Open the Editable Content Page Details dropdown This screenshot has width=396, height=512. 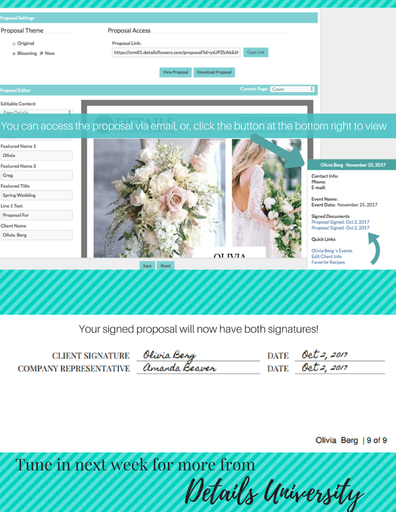tap(36, 112)
